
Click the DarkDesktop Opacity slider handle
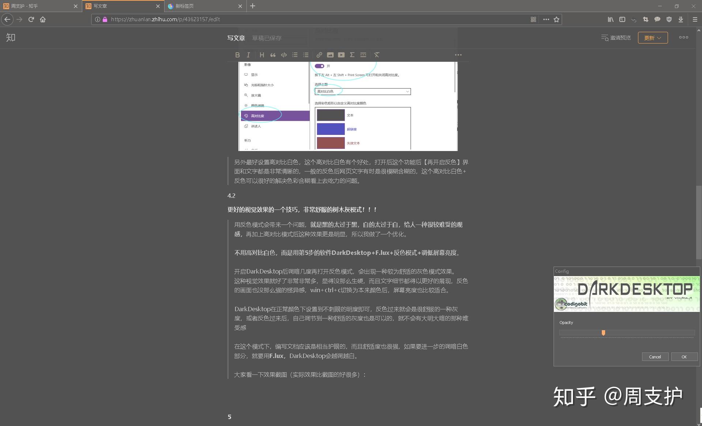pyautogui.click(x=603, y=333)
